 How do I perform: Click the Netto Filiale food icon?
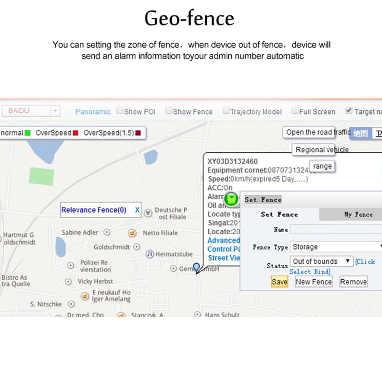click(132, 233)
